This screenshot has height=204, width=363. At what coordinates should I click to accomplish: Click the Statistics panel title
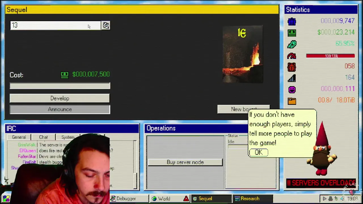(298, 10)
